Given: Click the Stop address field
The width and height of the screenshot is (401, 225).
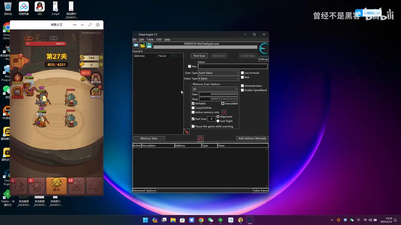Looking at the screenshot, I should pos(218,99).
